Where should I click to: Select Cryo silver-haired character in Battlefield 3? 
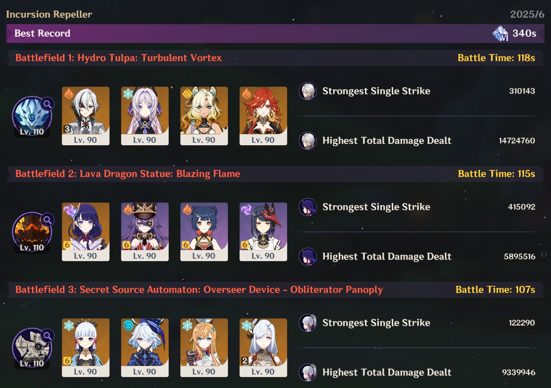263,347
